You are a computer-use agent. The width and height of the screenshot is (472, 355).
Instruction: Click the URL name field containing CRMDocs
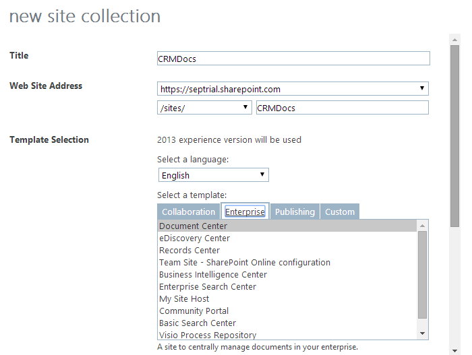[x=342, y=108]
